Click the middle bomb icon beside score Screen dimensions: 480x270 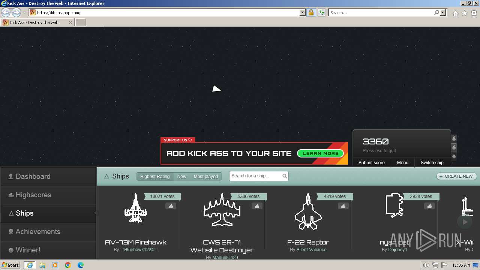[x=454, y=147]
